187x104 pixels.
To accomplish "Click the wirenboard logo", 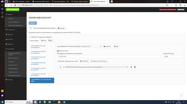I will point(12,9).
